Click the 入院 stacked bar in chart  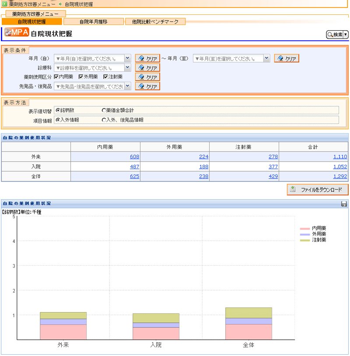tap(156, 327)
